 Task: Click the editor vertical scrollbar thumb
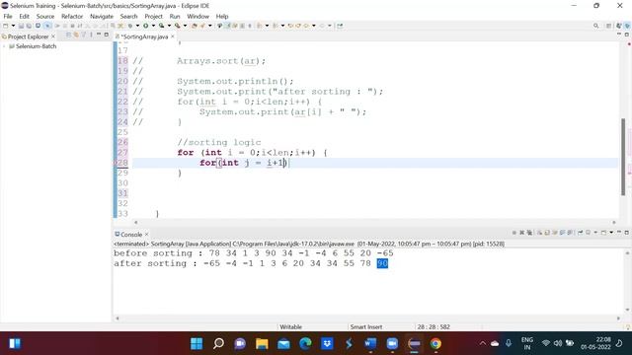pos(623,157)
